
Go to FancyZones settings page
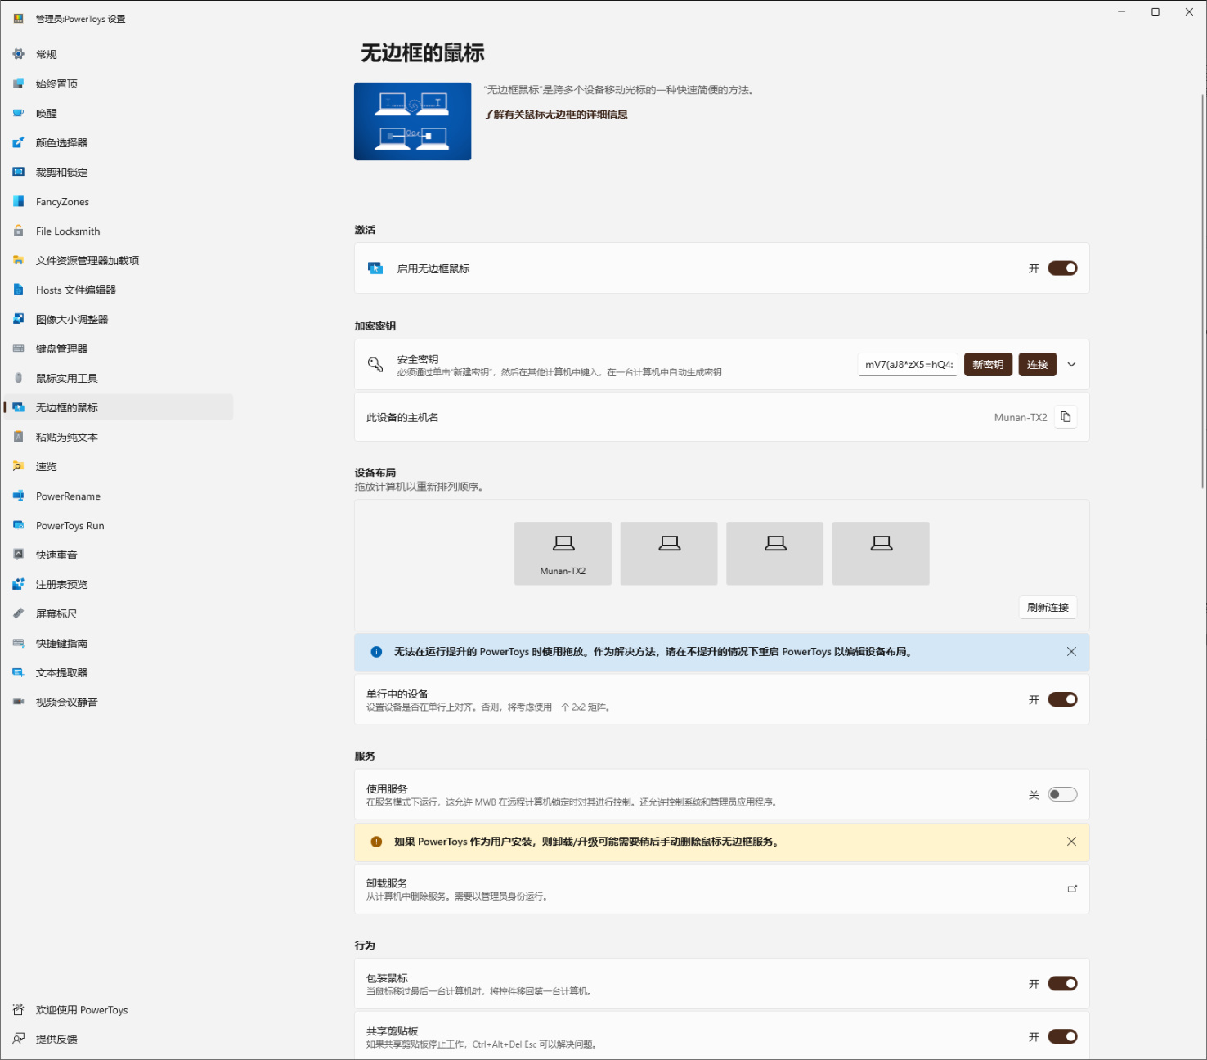pyautogui.click(x=119, y=201)
